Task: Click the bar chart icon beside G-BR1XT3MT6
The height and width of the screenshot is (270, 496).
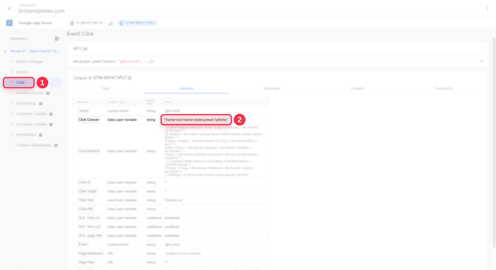Action: 110,23
